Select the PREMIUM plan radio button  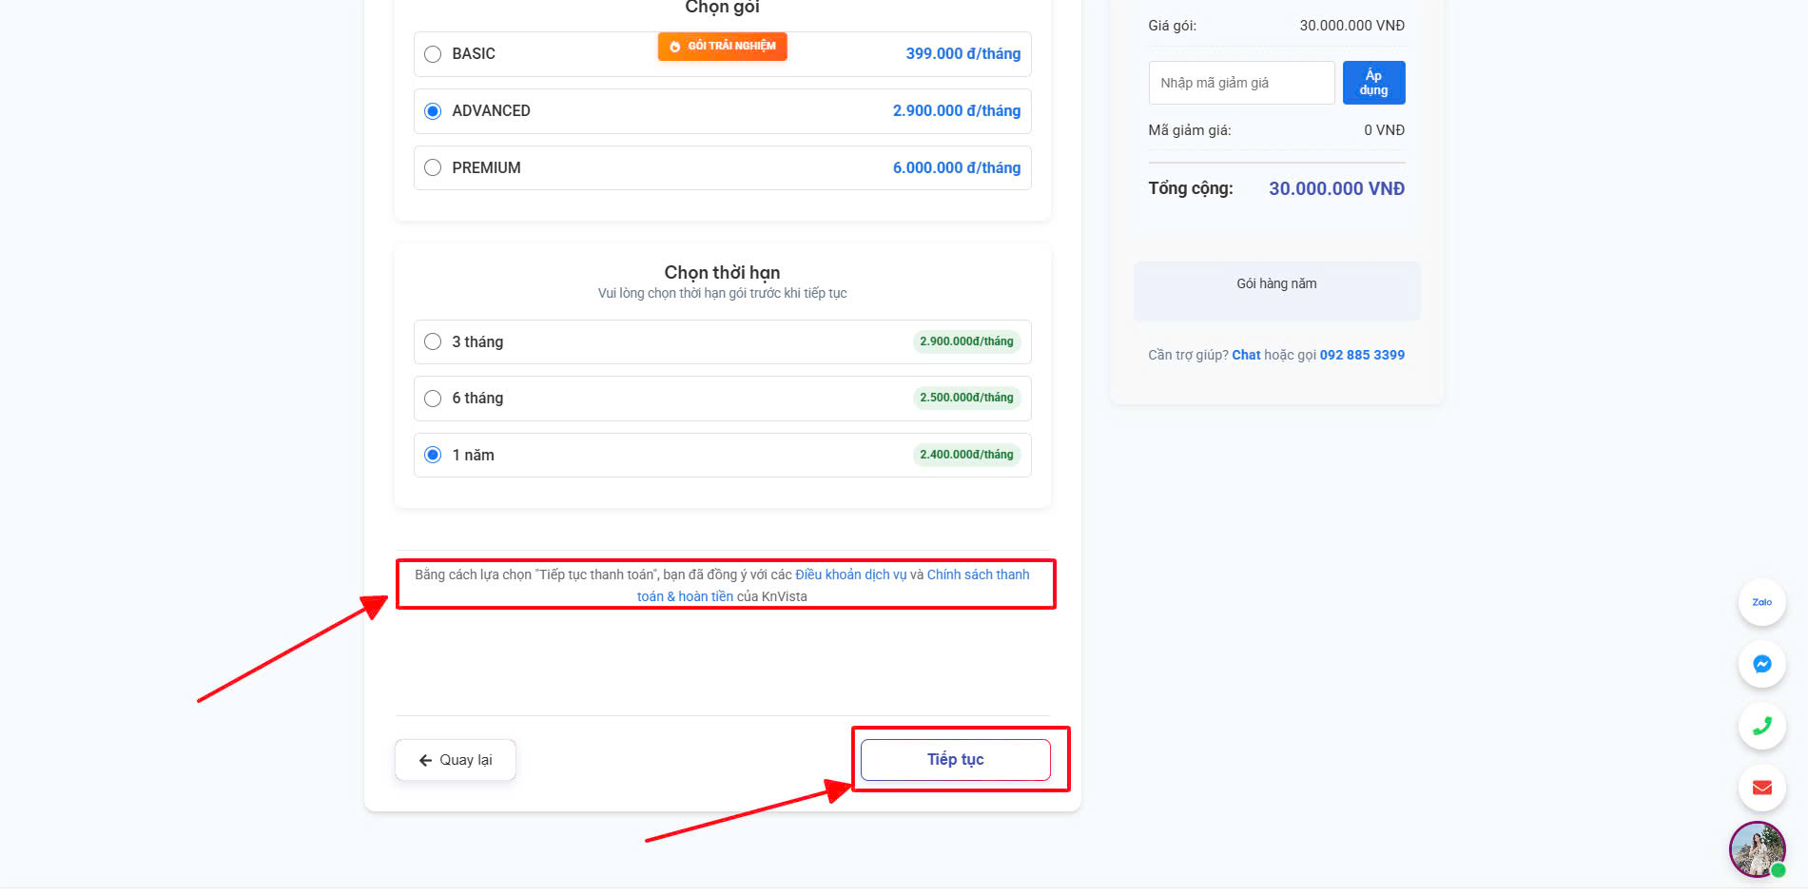433,168
